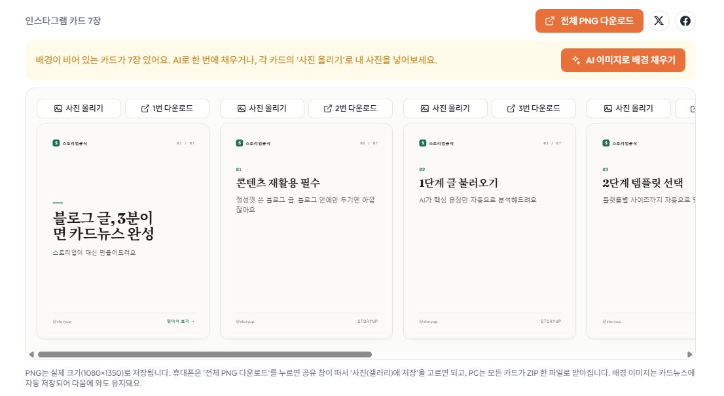Click green S logo on card 01/07
This screenshot has width=724, height=396.
tap(56, 143)
